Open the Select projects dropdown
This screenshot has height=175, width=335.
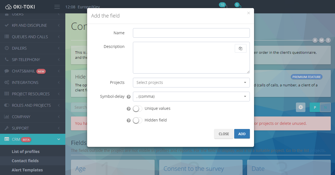191,82
